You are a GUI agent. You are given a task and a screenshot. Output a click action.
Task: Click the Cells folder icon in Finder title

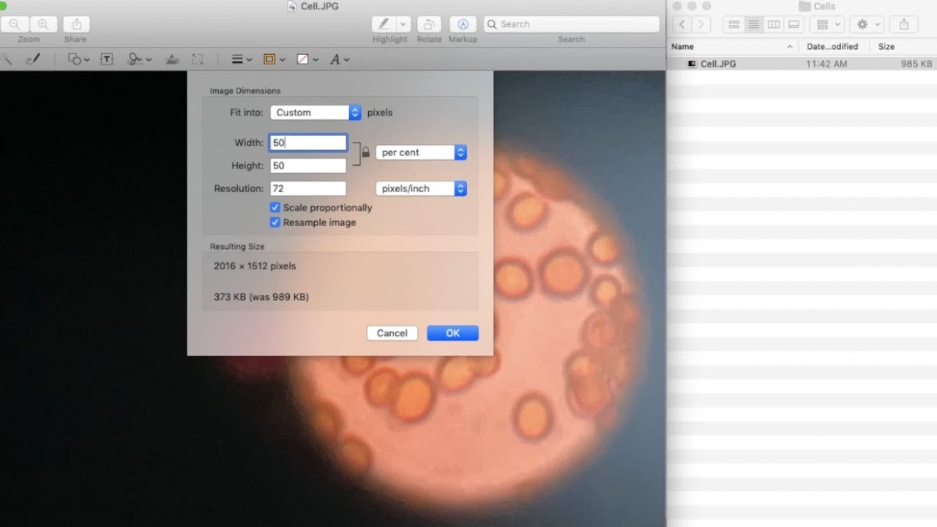click(805, 6)
